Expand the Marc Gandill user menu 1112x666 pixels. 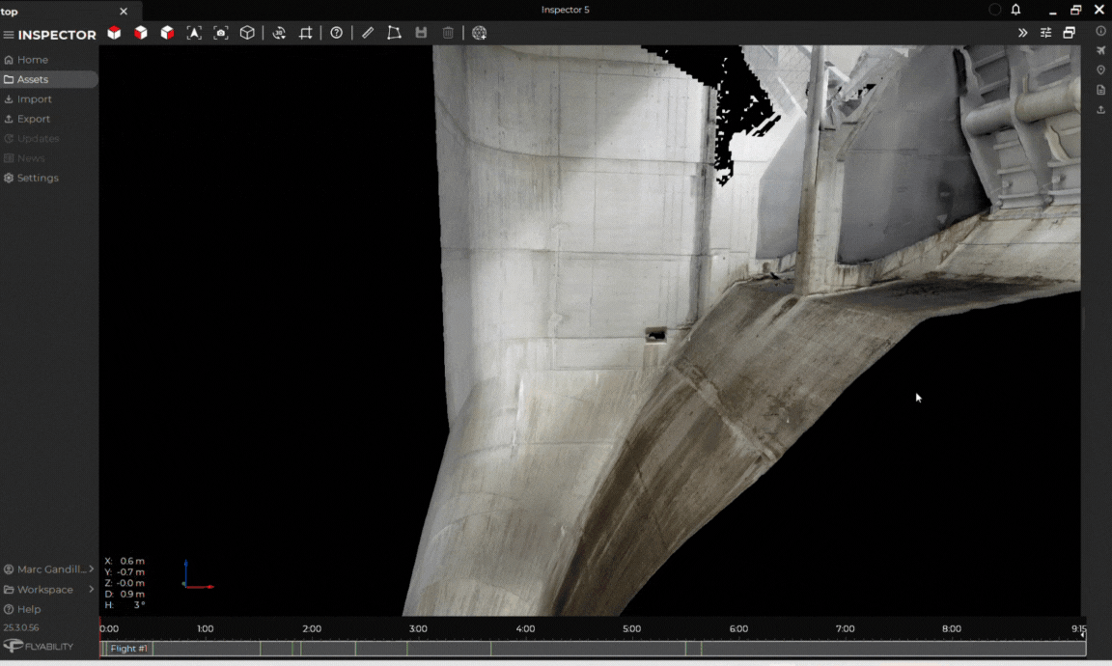48,569
